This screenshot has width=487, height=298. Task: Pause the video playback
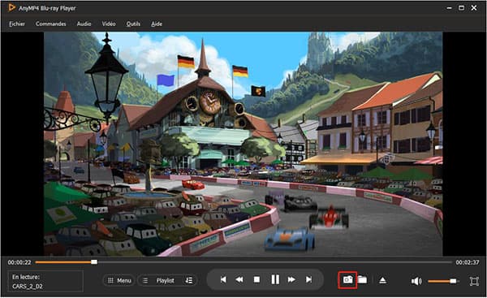[x=275, y=279]
